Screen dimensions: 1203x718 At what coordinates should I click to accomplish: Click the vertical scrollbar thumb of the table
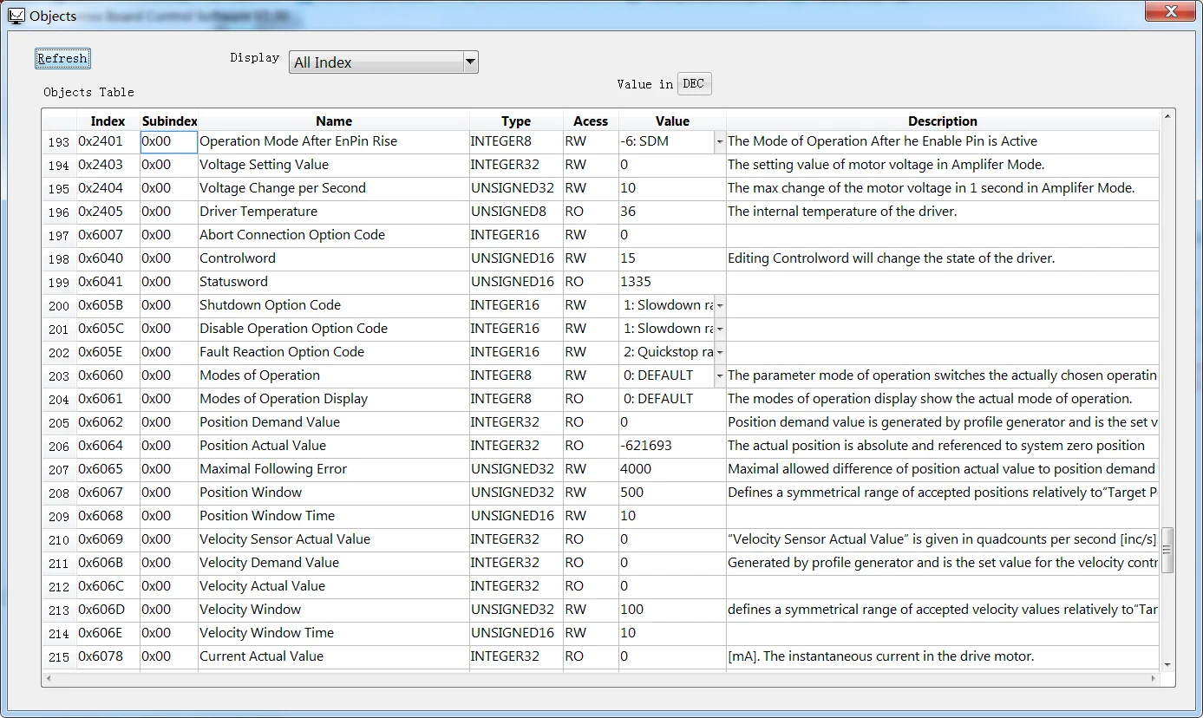click(1167, 550)
